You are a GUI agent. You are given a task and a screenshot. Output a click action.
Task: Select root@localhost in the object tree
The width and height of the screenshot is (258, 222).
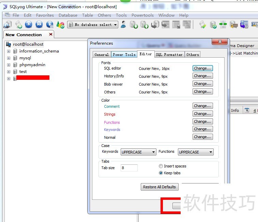tap(28, 44)
